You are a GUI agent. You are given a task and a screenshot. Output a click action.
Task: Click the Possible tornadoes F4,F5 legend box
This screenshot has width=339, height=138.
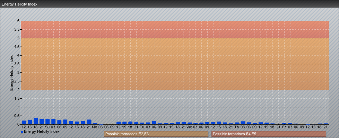click(269, 134)
